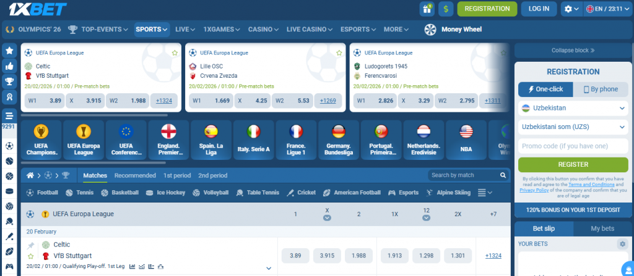This screenshot has height=276, width=634.
Task: Favorite the Celtic vs Stuttgart top card
Action: pos(175,53)
